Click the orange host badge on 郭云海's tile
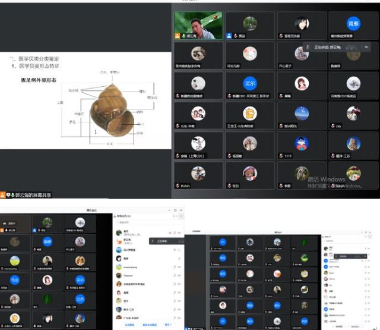 177,36
